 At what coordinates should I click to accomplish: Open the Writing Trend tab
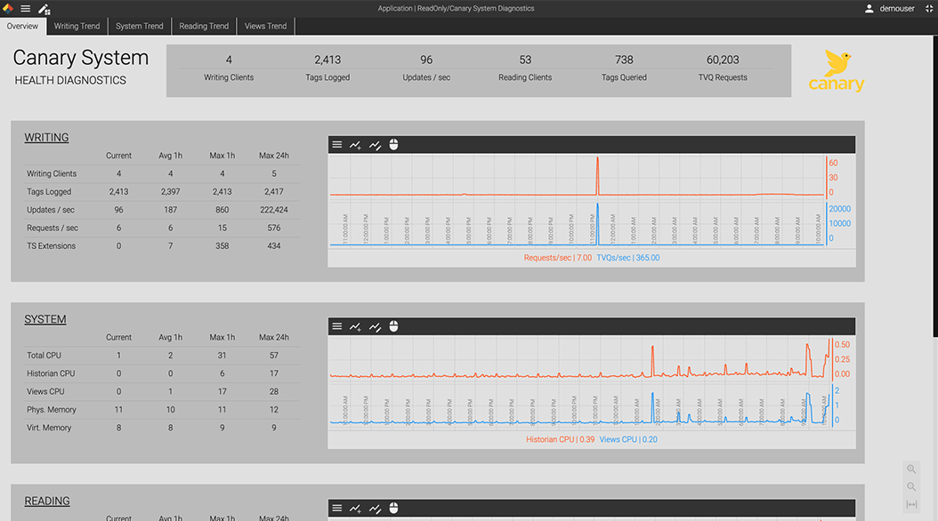(77, 26)
